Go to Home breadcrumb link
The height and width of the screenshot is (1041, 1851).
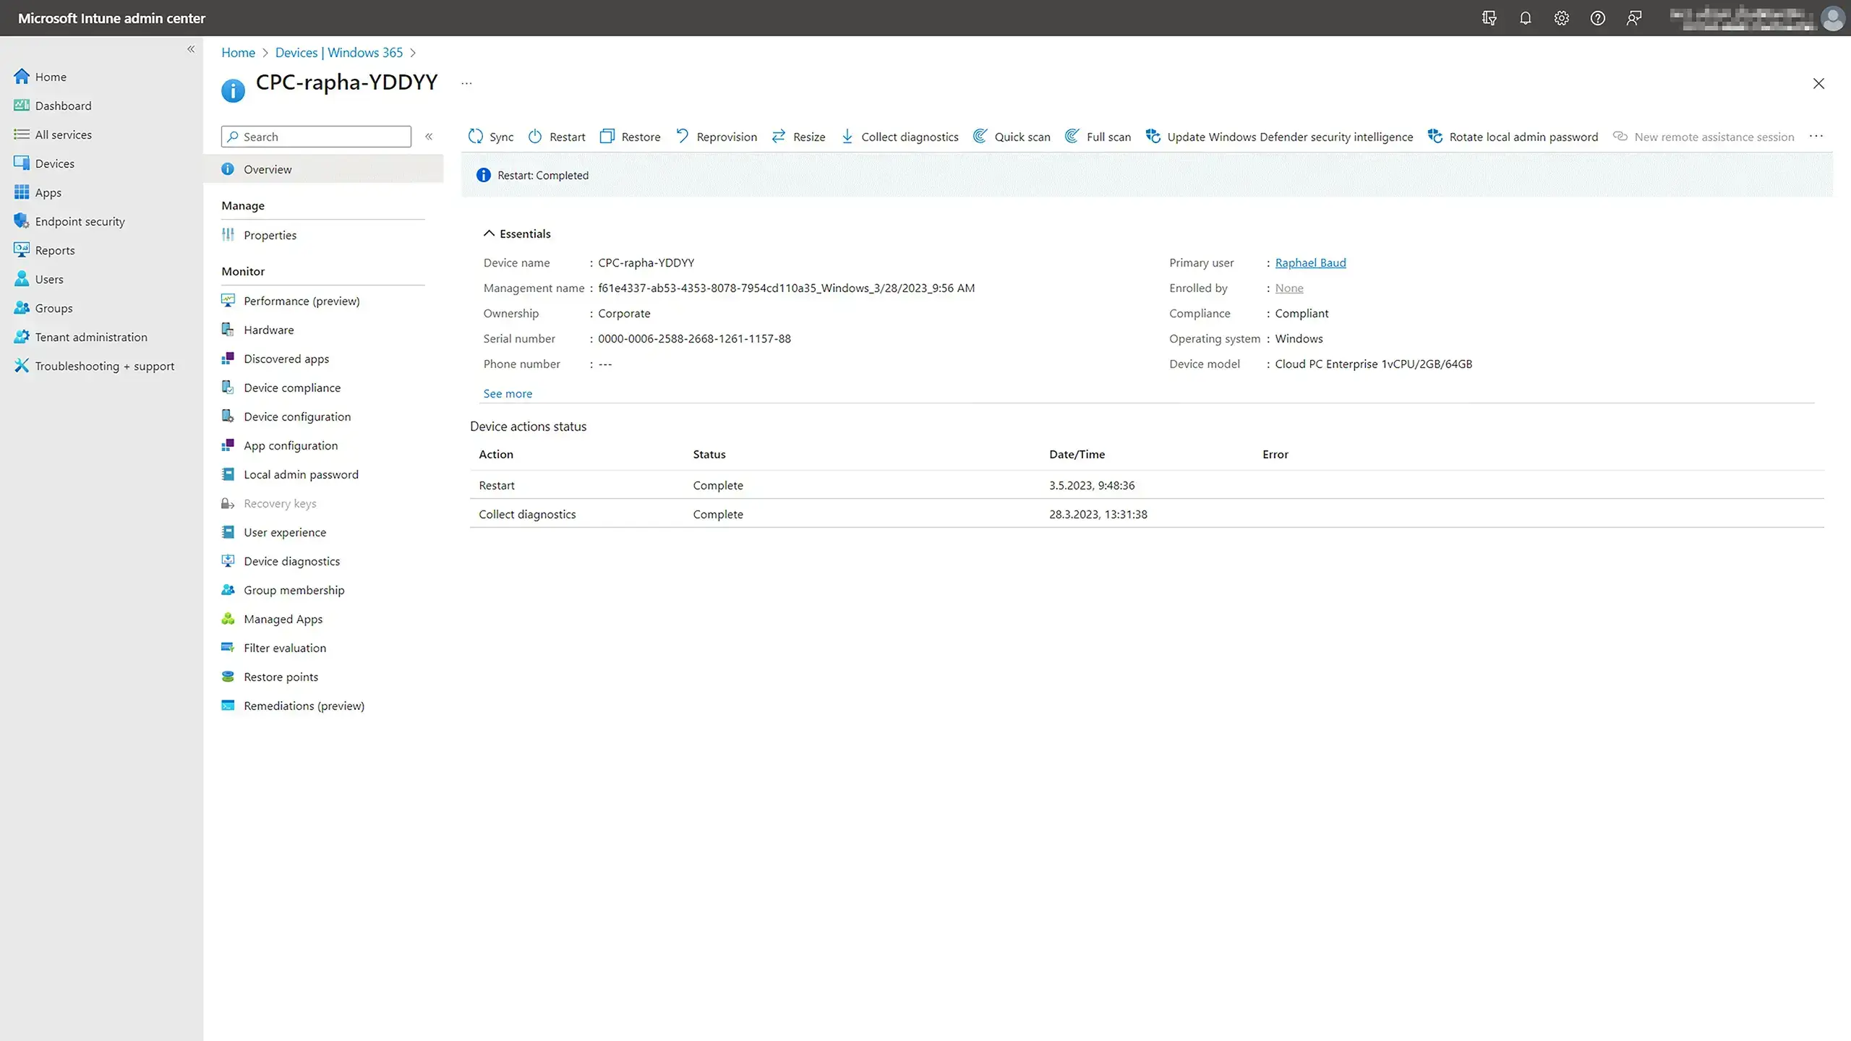[238, 53]
